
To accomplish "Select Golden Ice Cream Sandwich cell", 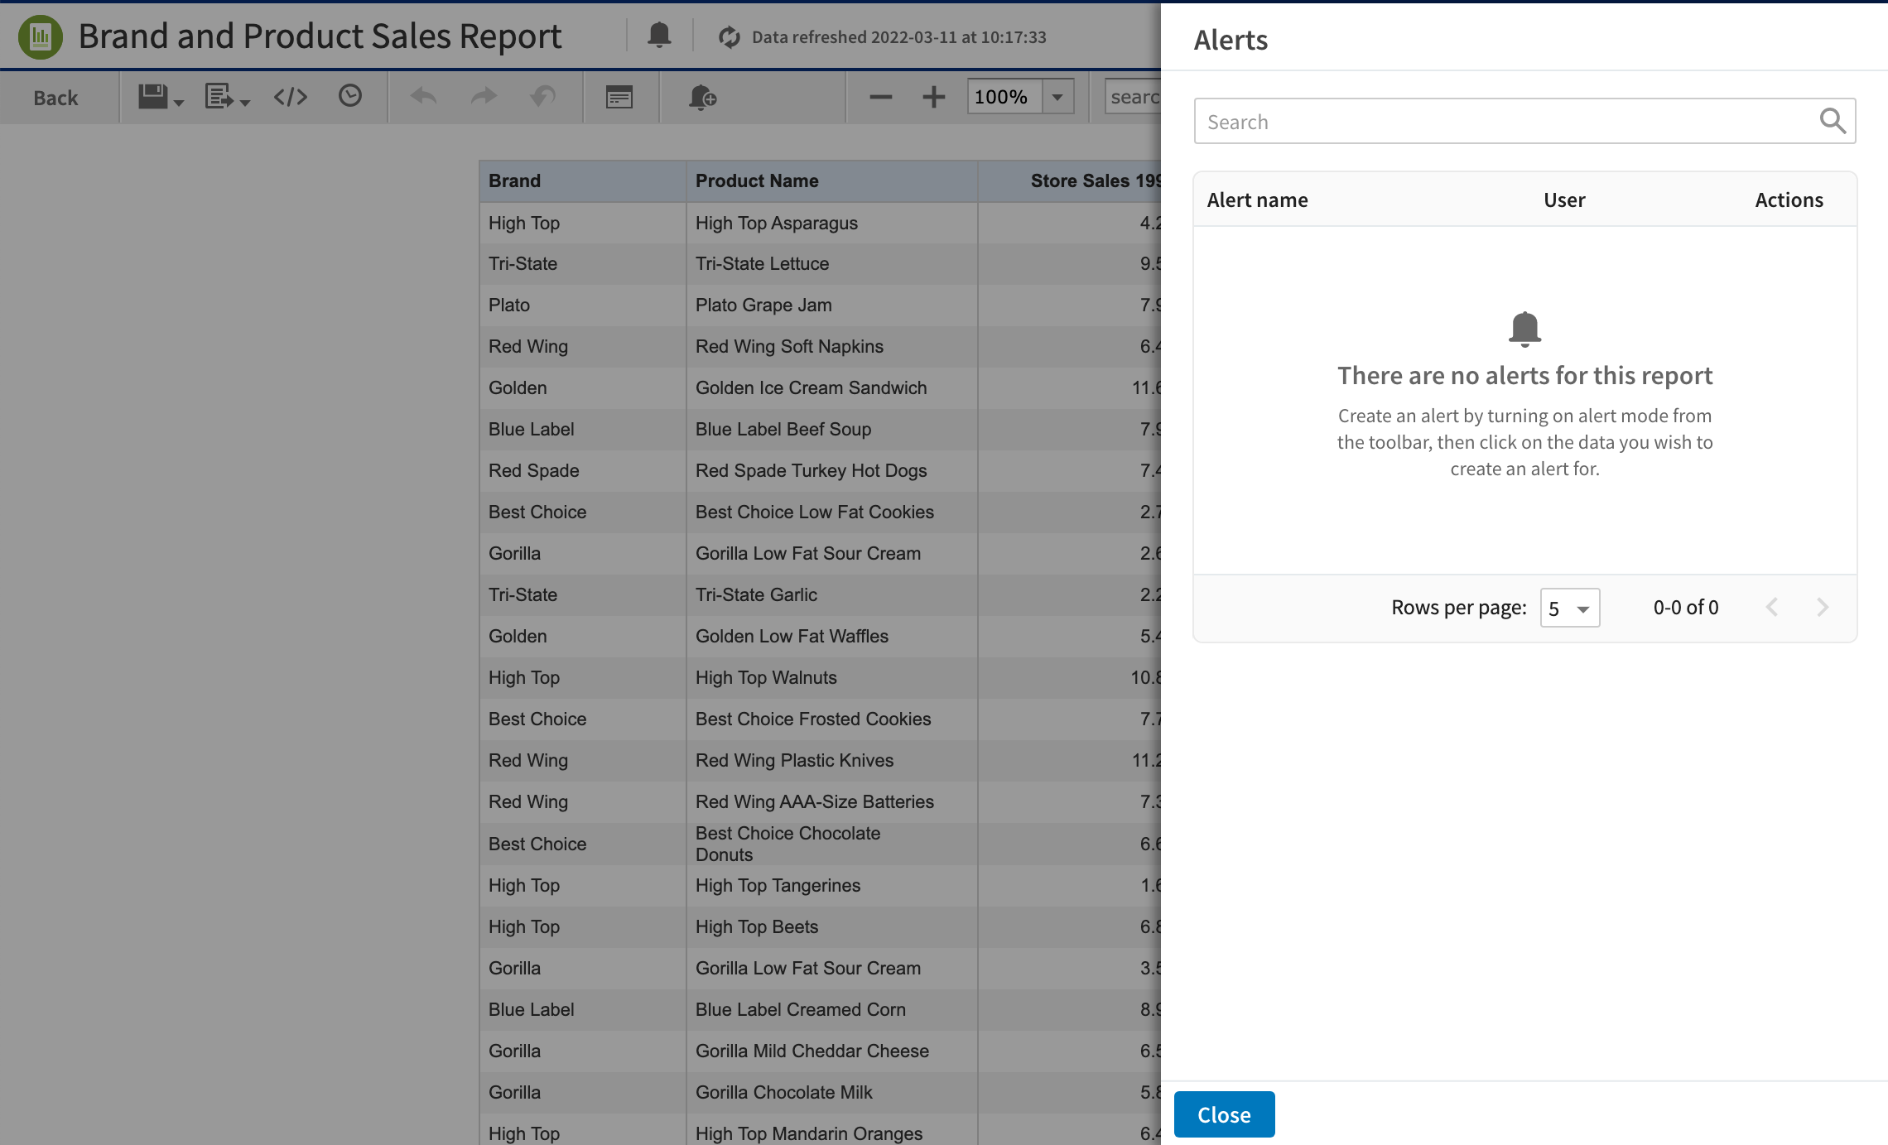I will coord(831,387).
